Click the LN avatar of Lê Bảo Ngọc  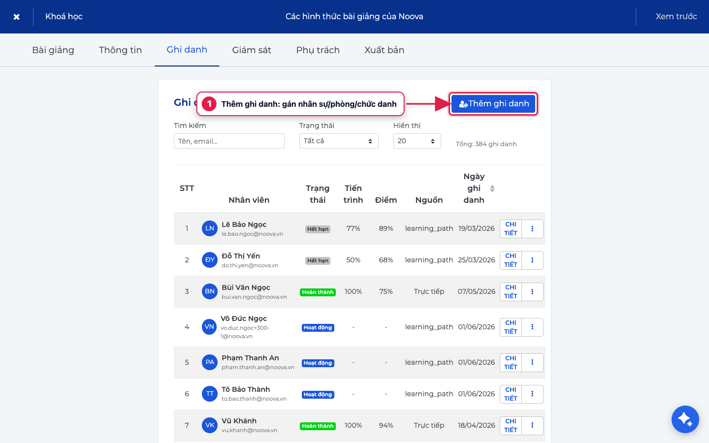click(x=210, y=228)
